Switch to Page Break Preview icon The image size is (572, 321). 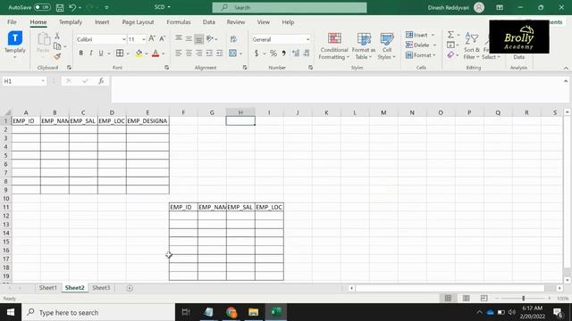coord(484,298)
